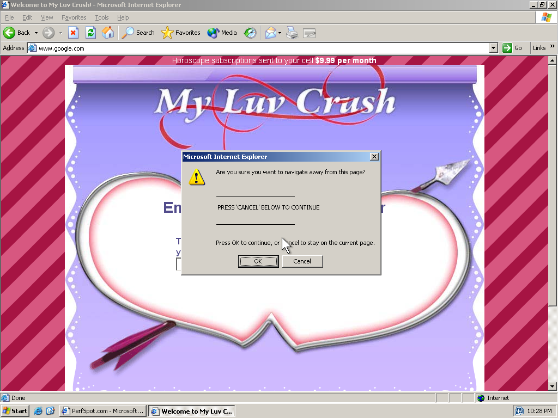Click the PRESS 'CANCEL' BELOW TO CONTINUE text
558x418 pixels.
tap(268, 207)
